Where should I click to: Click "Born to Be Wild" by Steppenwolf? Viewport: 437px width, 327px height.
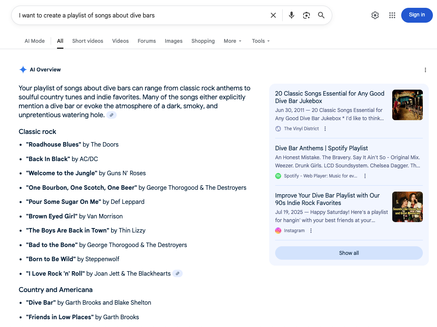coord(72,259)
